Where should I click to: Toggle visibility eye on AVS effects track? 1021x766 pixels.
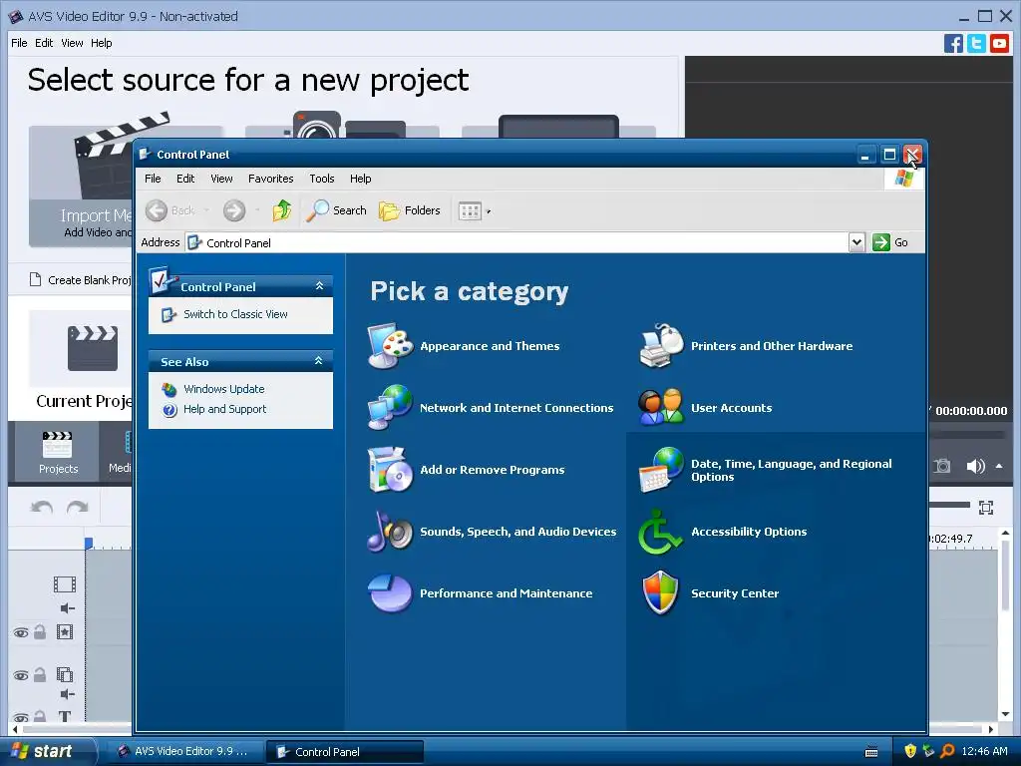tap(21, 632)
